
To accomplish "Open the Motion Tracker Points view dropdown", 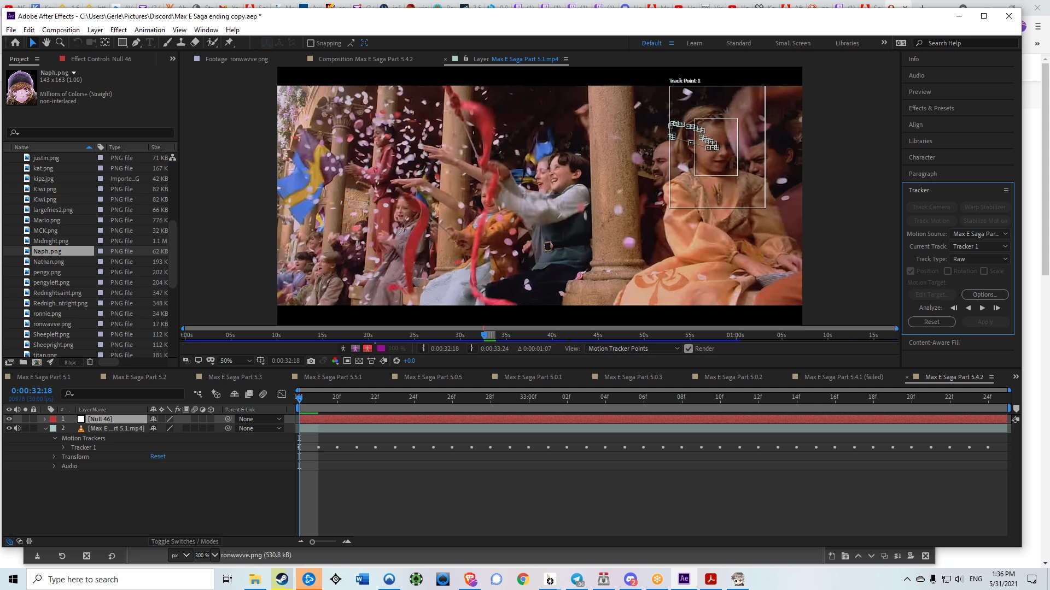I will [x=633, y=349].
